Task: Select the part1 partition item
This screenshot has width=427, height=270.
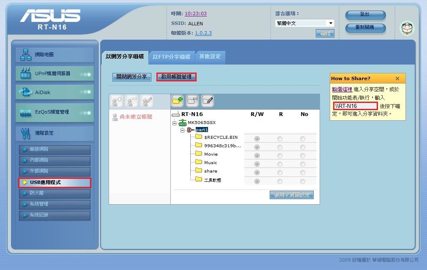Action: pos(202,130)
